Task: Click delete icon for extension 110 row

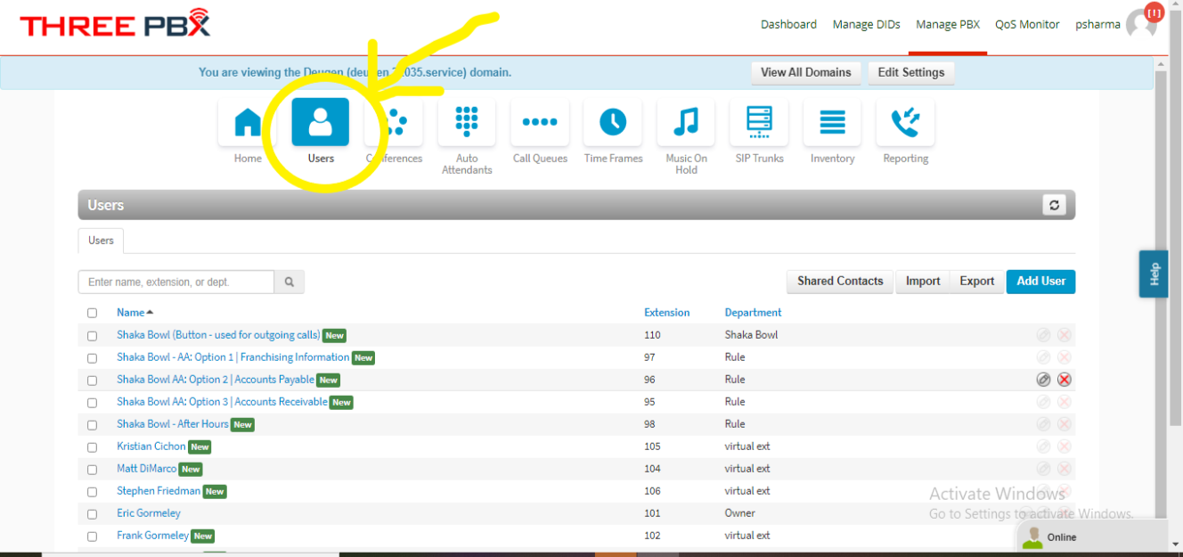Action: 1065,335
